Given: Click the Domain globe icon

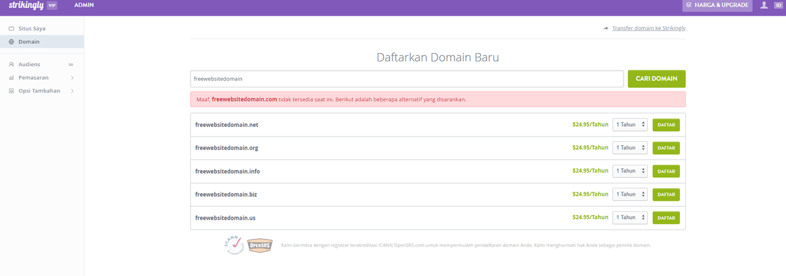Looking at the screenshot, I should pyautogui.click(x=11, y=42).
